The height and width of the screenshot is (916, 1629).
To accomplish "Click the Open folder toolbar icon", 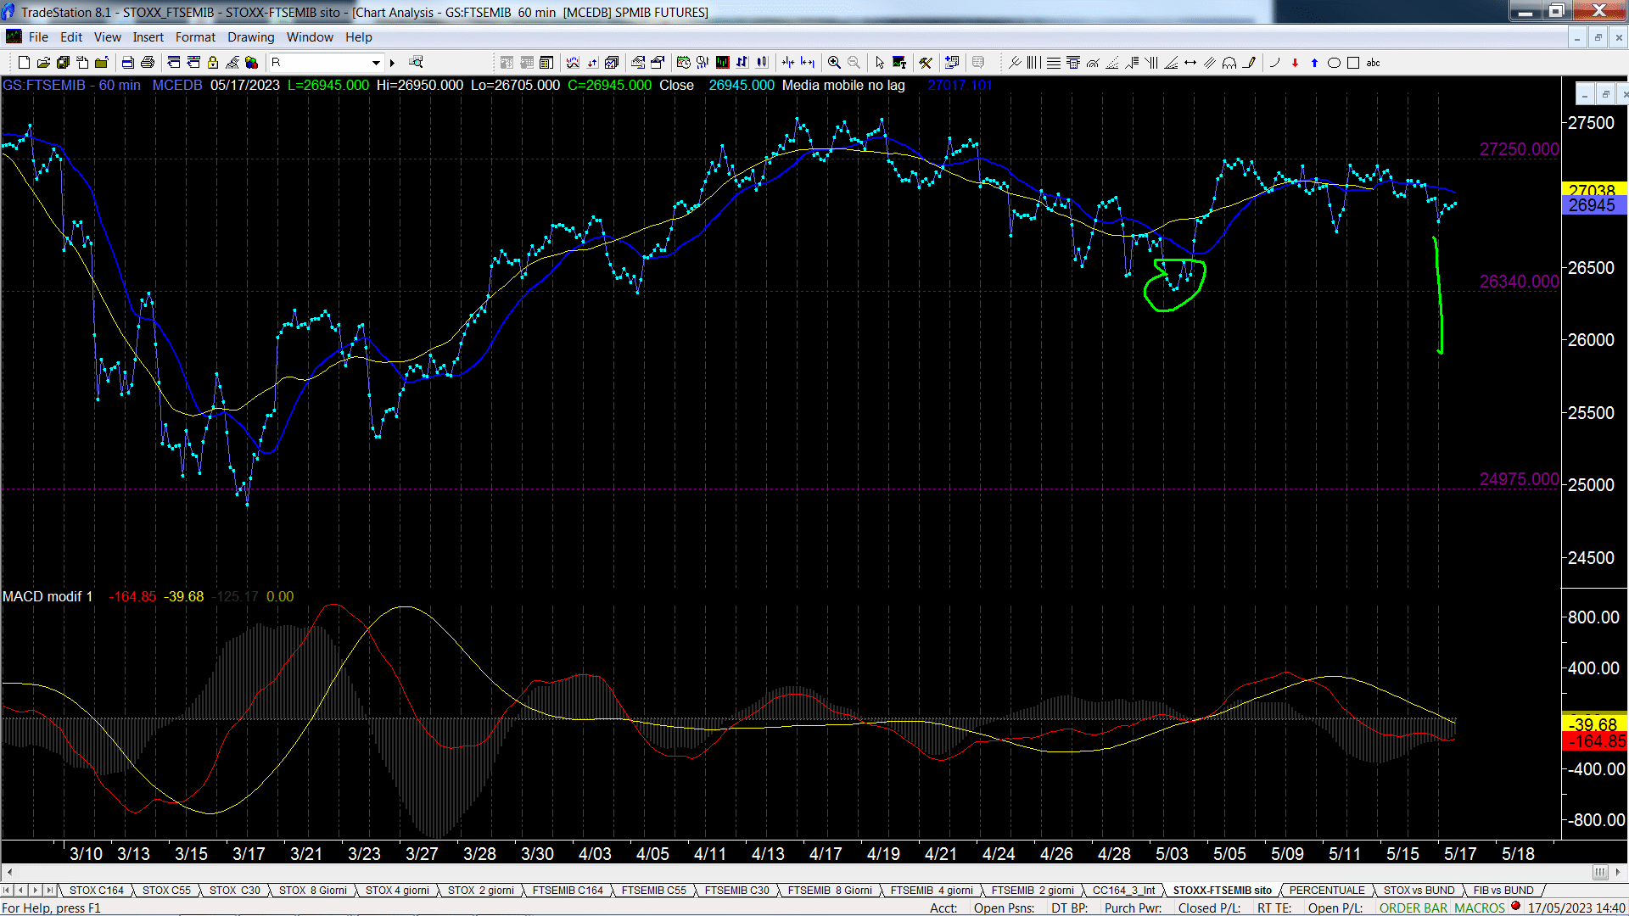I will (x=43, y=62).
